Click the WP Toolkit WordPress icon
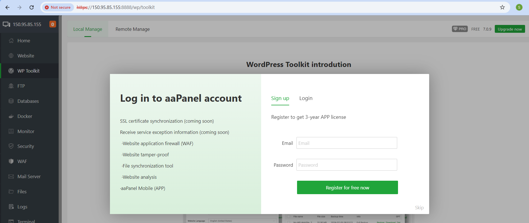529x223 pixels. tap(11, 71)
